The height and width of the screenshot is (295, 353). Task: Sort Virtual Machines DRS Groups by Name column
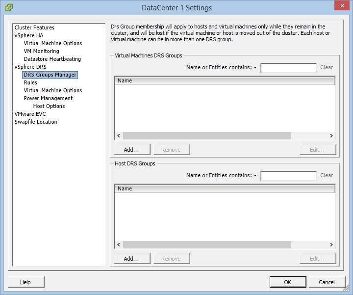(225, 80)
